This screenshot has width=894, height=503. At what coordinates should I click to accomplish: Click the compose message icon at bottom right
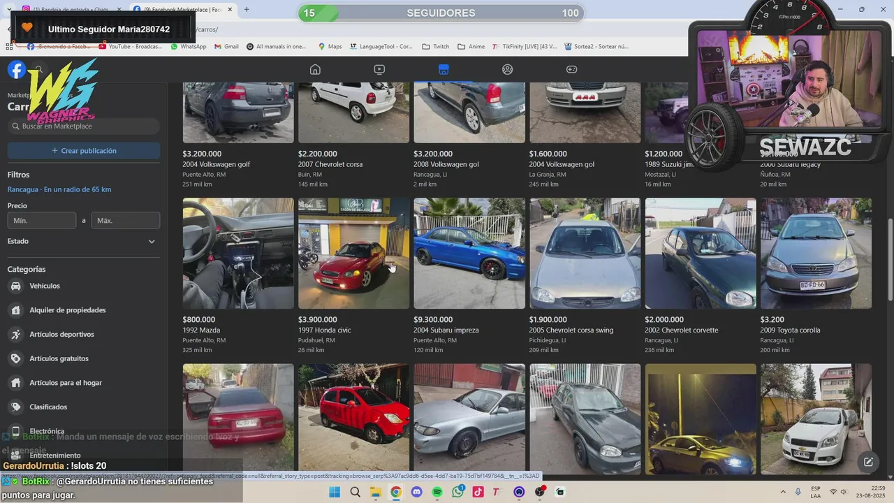click(x=868, y=462)
